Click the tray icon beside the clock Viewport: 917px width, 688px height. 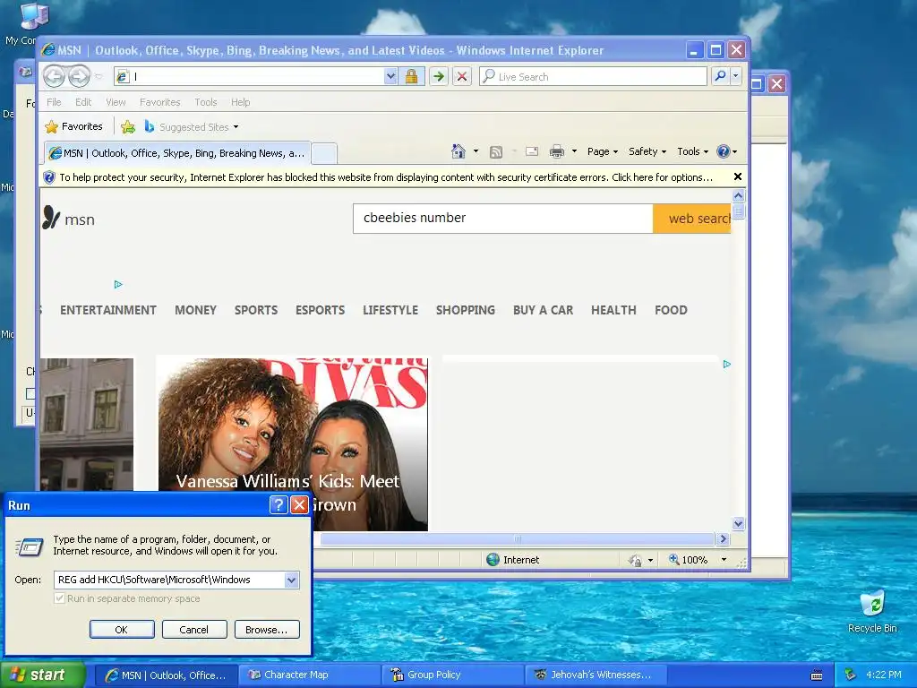click(x=851, y=675)
